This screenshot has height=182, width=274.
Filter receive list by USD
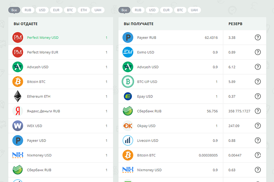(x=152, y=10)
